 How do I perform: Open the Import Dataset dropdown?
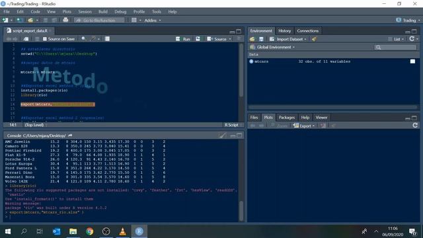point(288,39)
